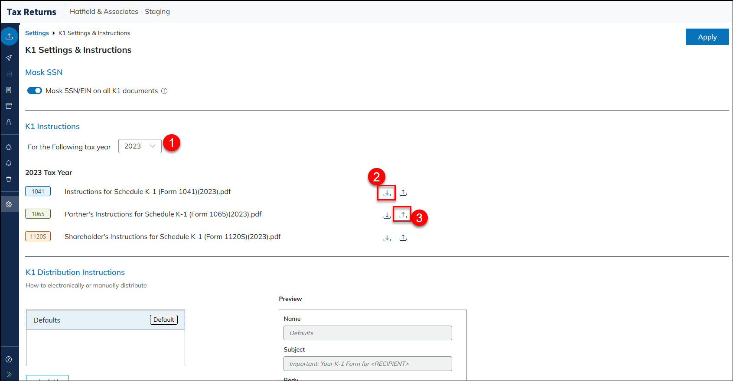
Task: Download the Form 1065 partner's instructions
Action: [387, 215]
